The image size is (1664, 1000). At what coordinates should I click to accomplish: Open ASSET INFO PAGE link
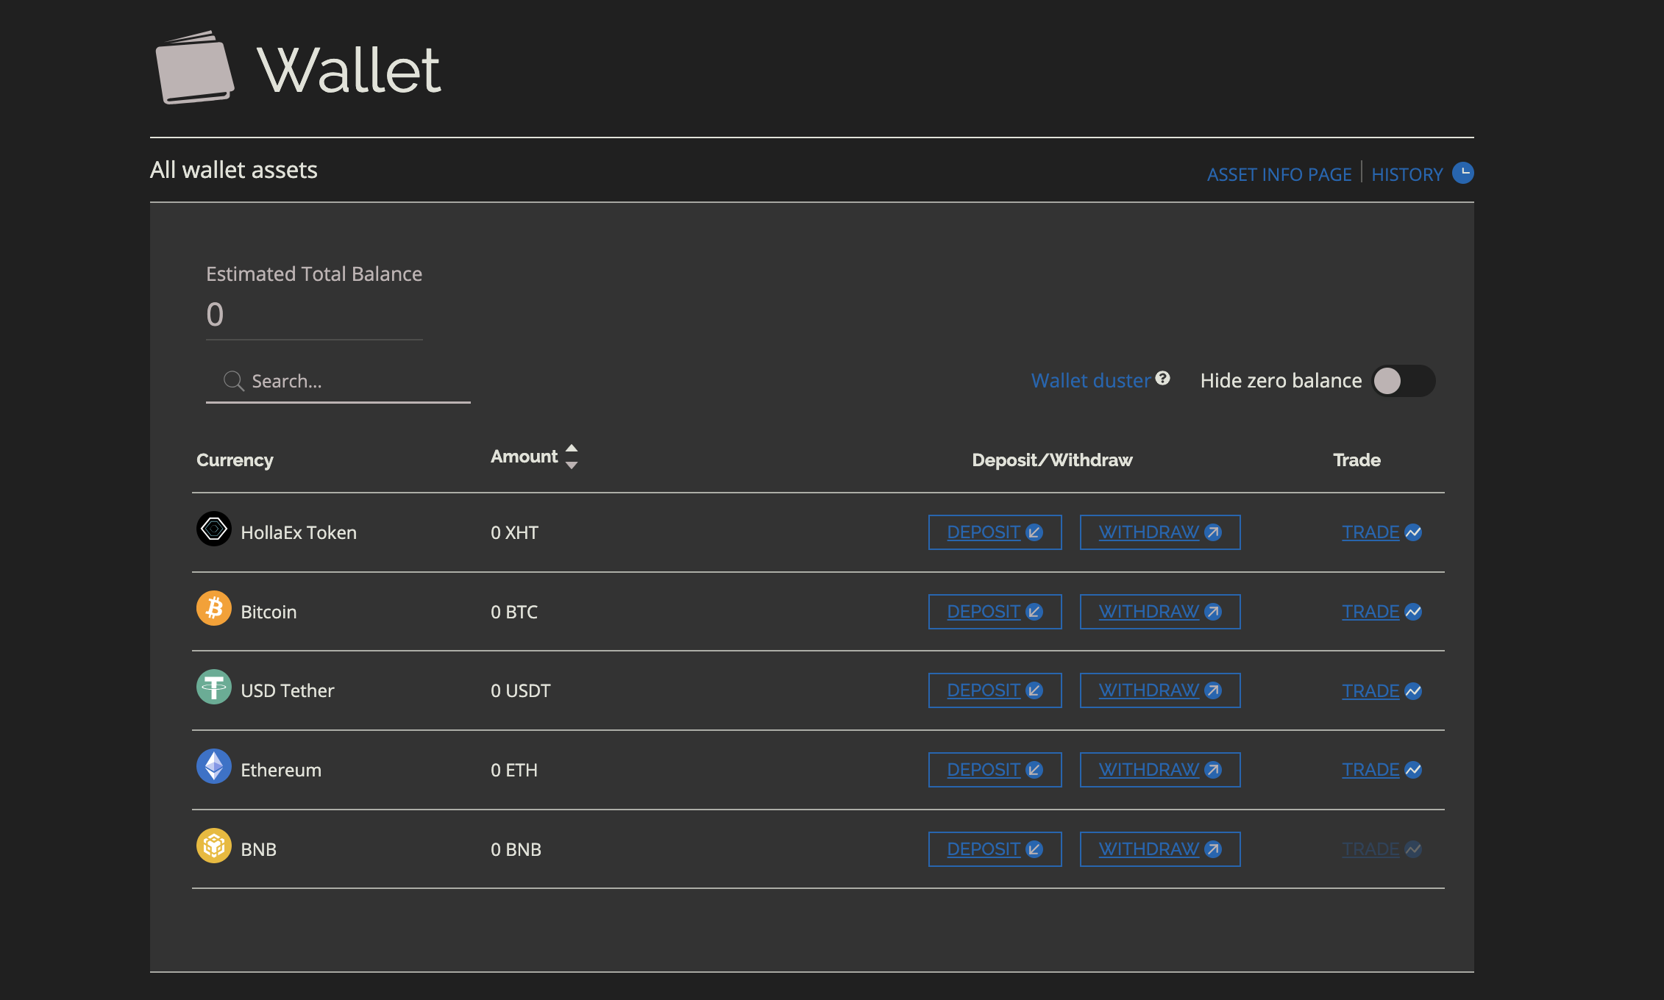point(1279,174)
